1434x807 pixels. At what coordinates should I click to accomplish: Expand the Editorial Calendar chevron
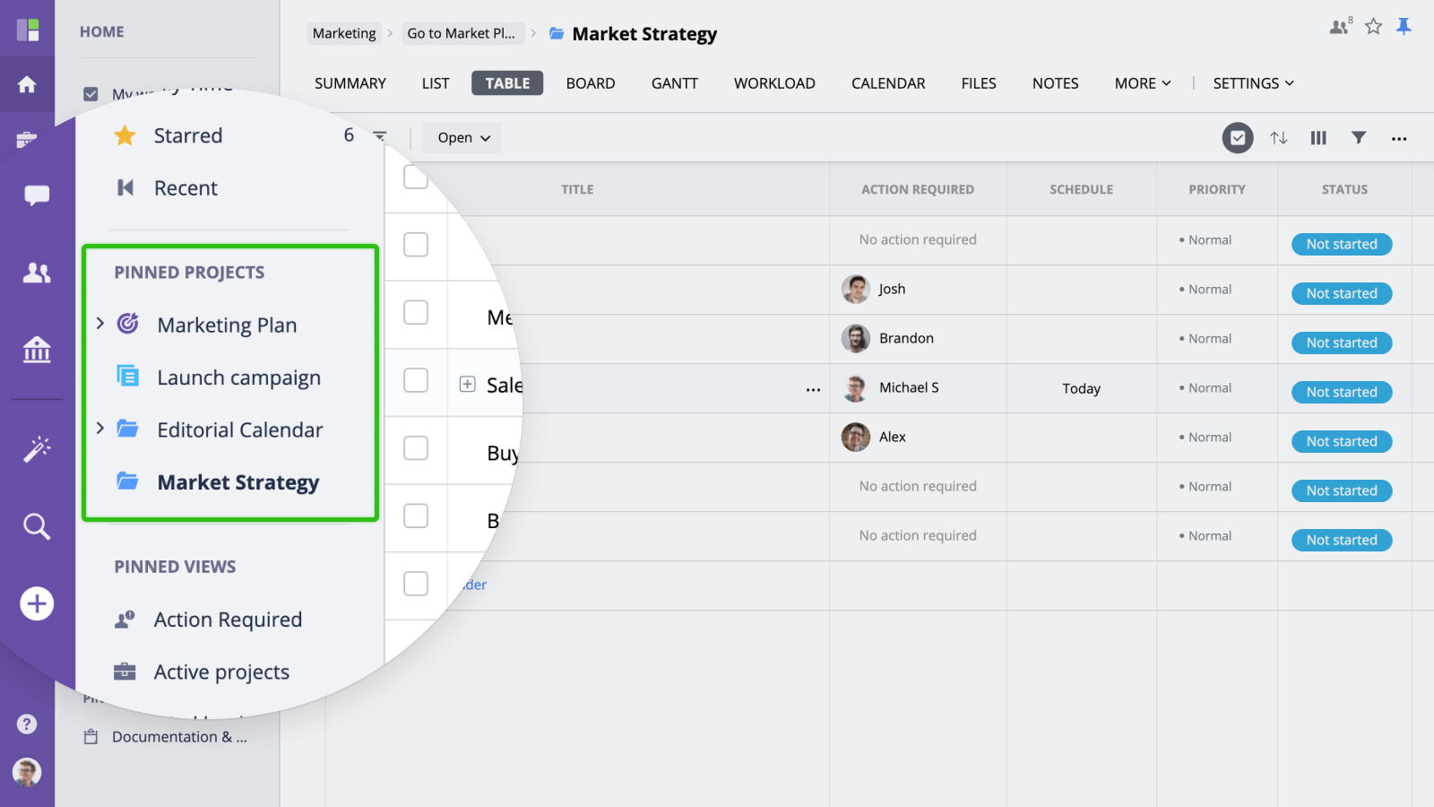pyautogui.click(x=100, y=429)
